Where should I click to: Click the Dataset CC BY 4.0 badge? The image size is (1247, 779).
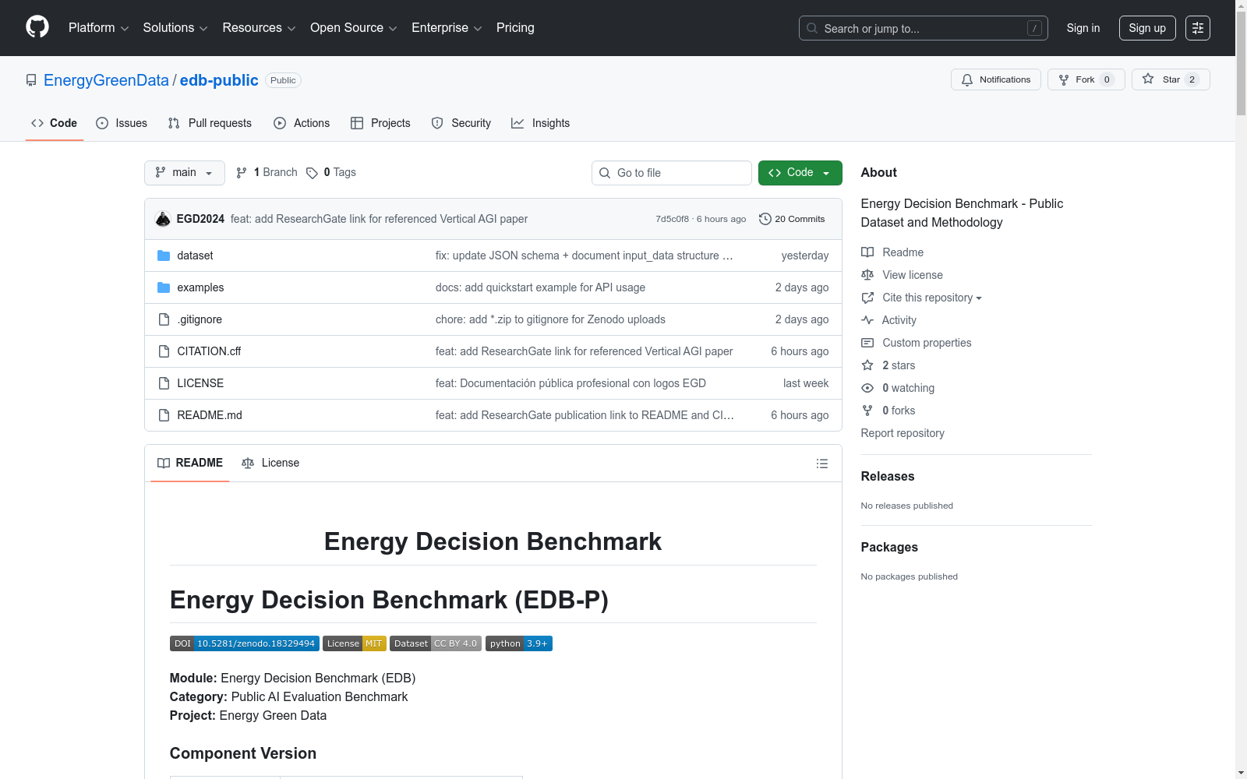(x=436, y=643)
